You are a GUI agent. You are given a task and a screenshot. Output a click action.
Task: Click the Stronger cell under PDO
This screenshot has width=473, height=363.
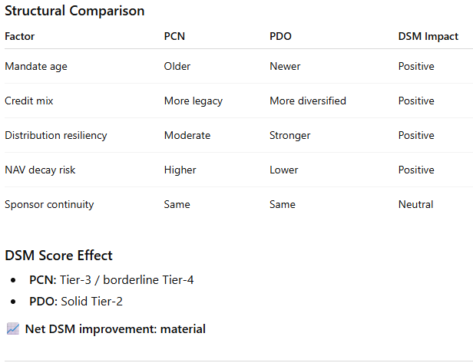pyautogui.click(x=290, y=136)
